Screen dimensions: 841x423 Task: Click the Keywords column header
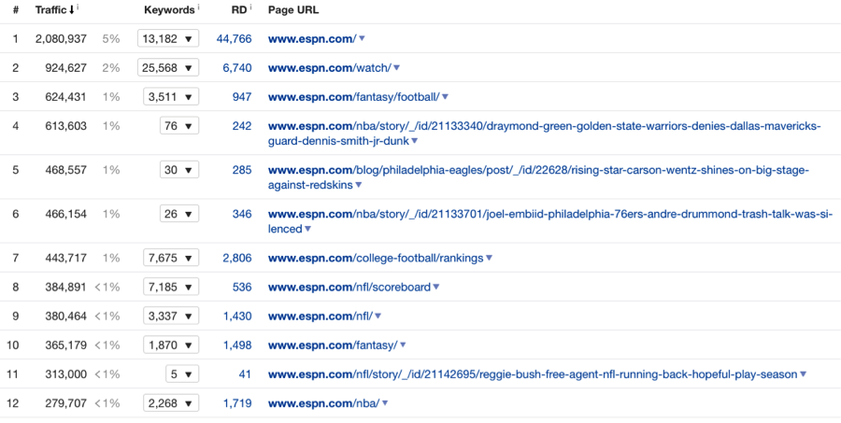click(168, 9)
